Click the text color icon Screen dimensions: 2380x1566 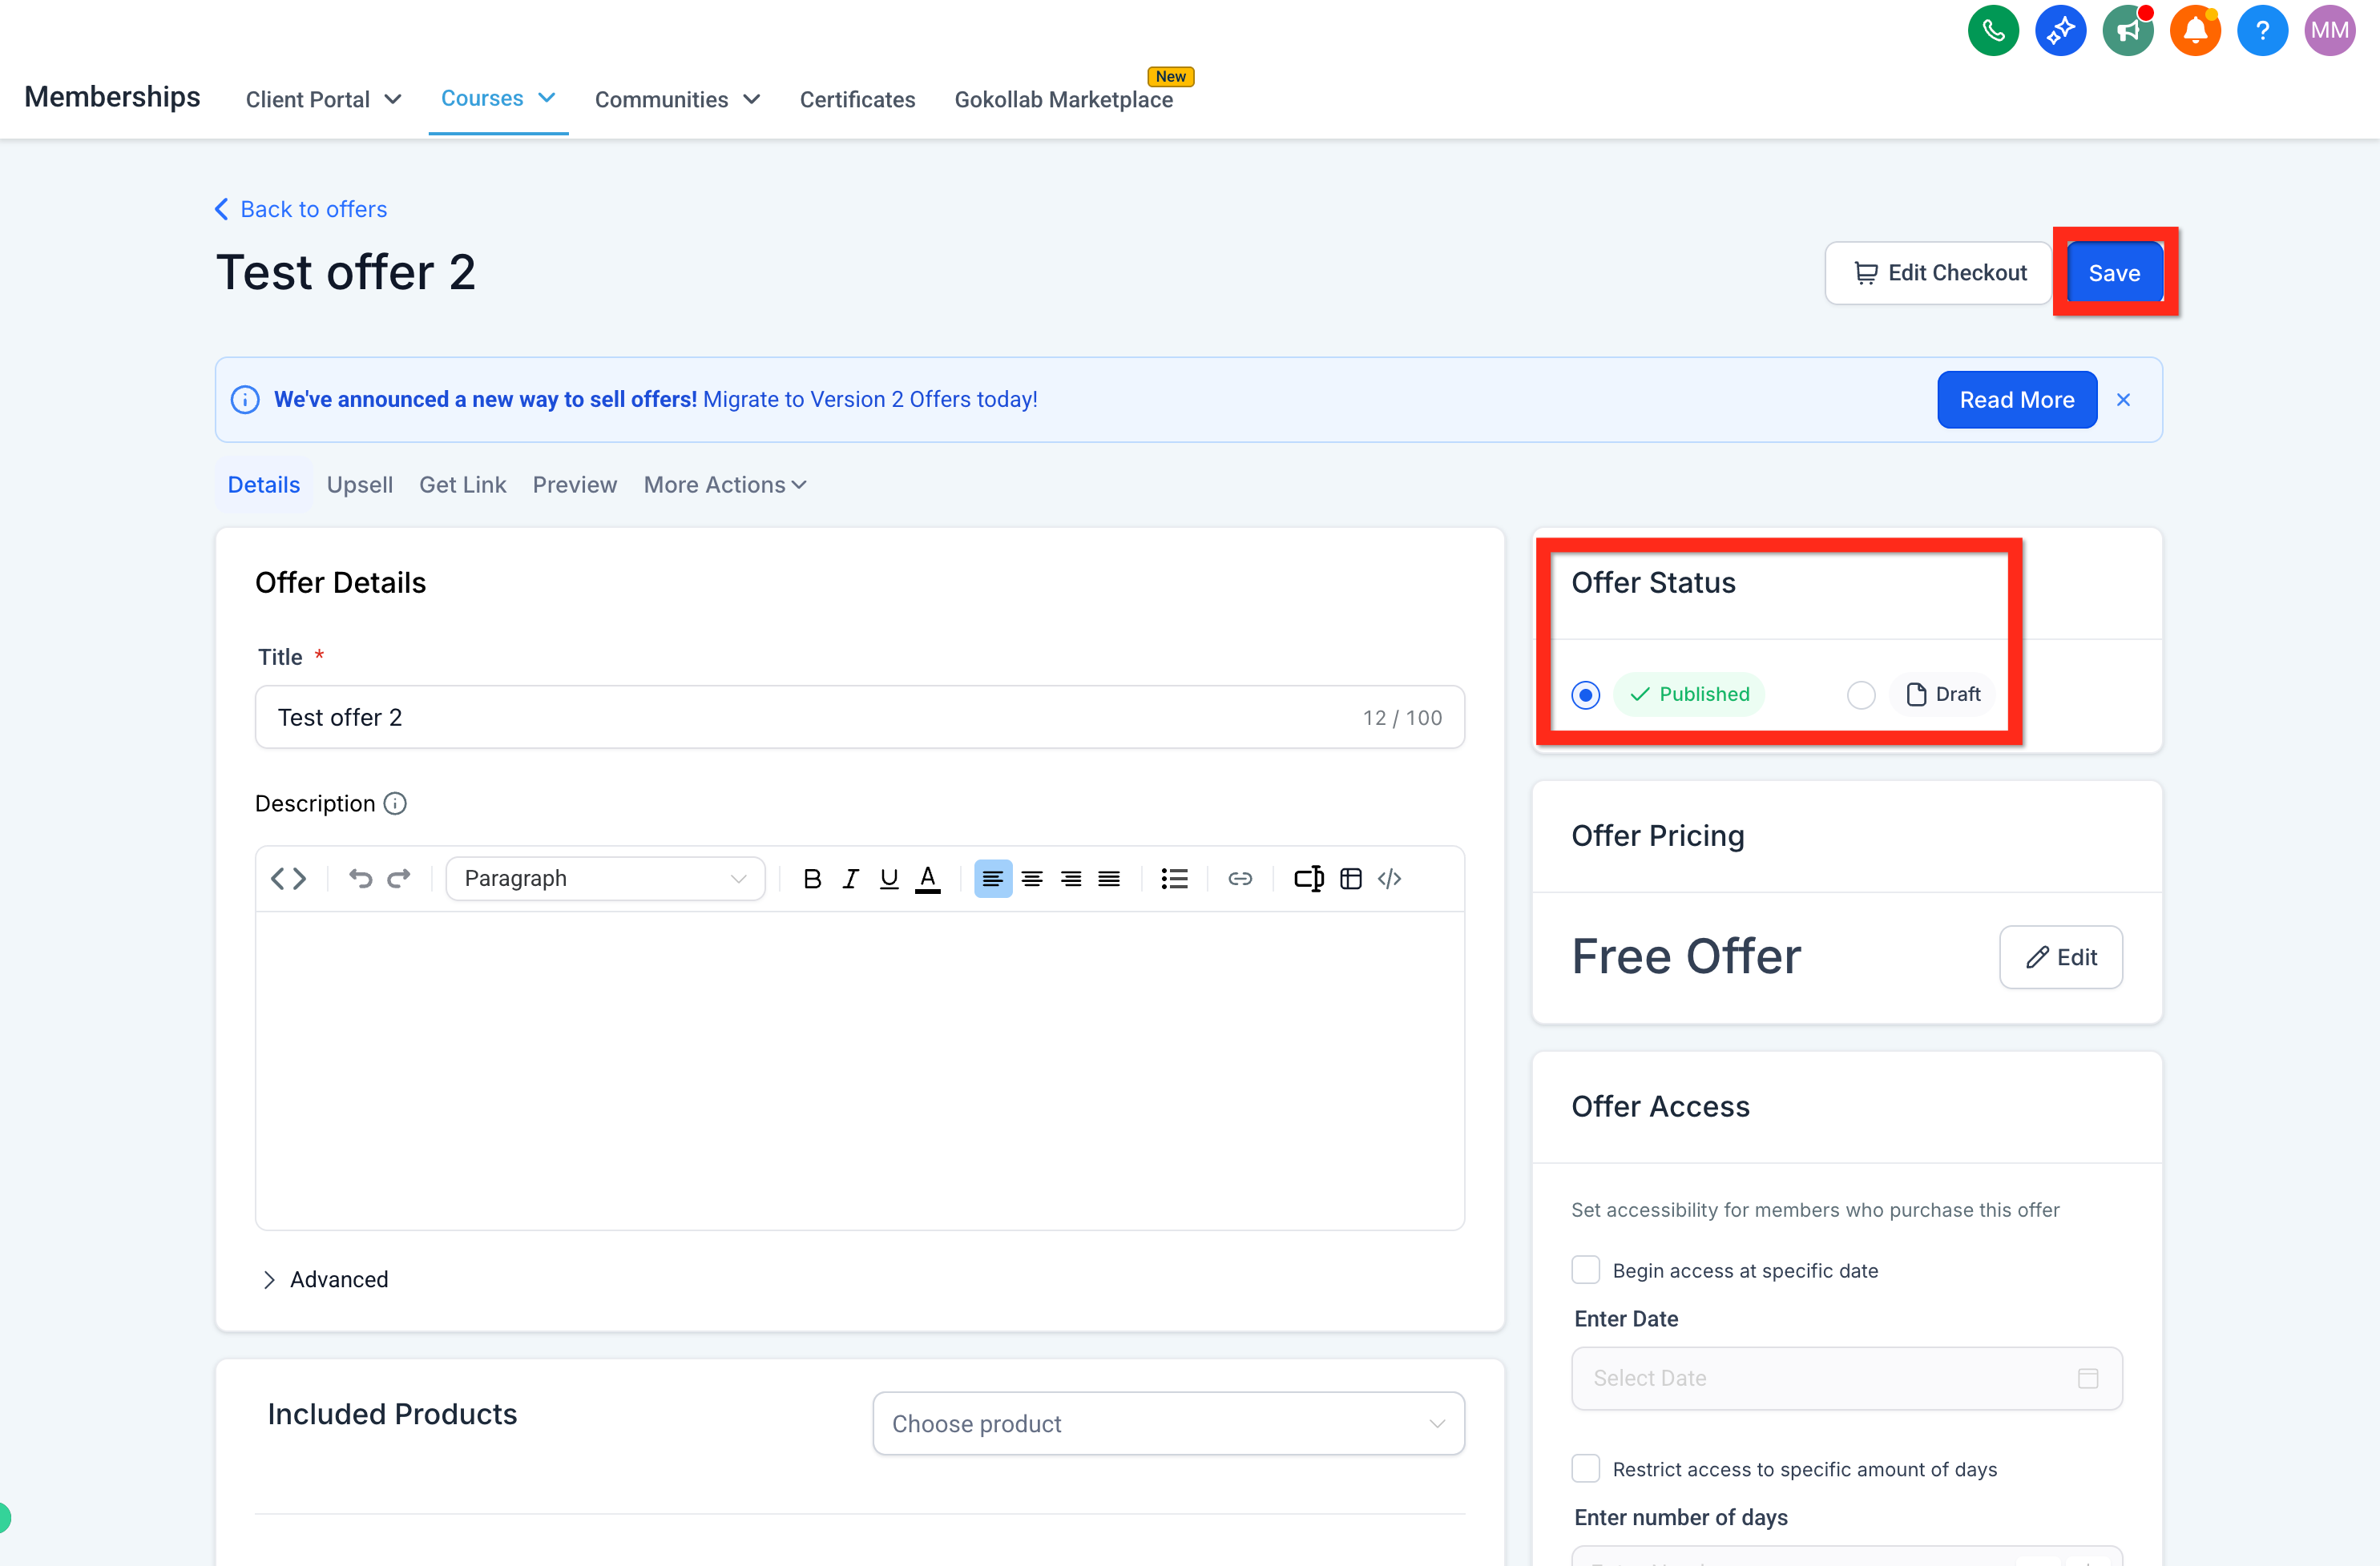pyautogui.click(x=928, y=879)
